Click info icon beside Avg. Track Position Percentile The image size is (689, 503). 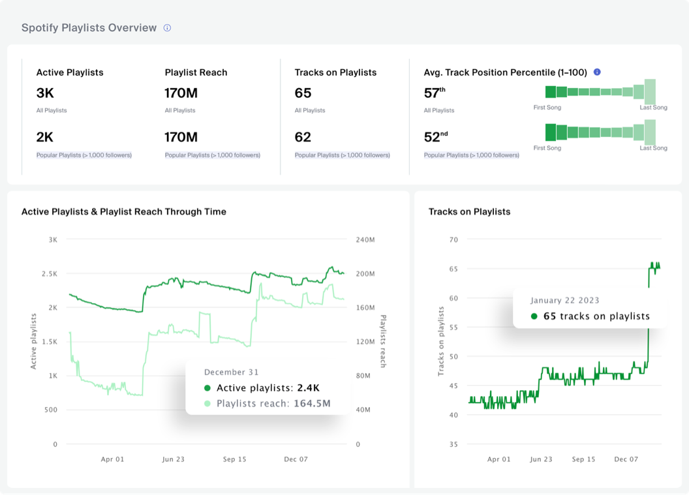coord(596,72)
